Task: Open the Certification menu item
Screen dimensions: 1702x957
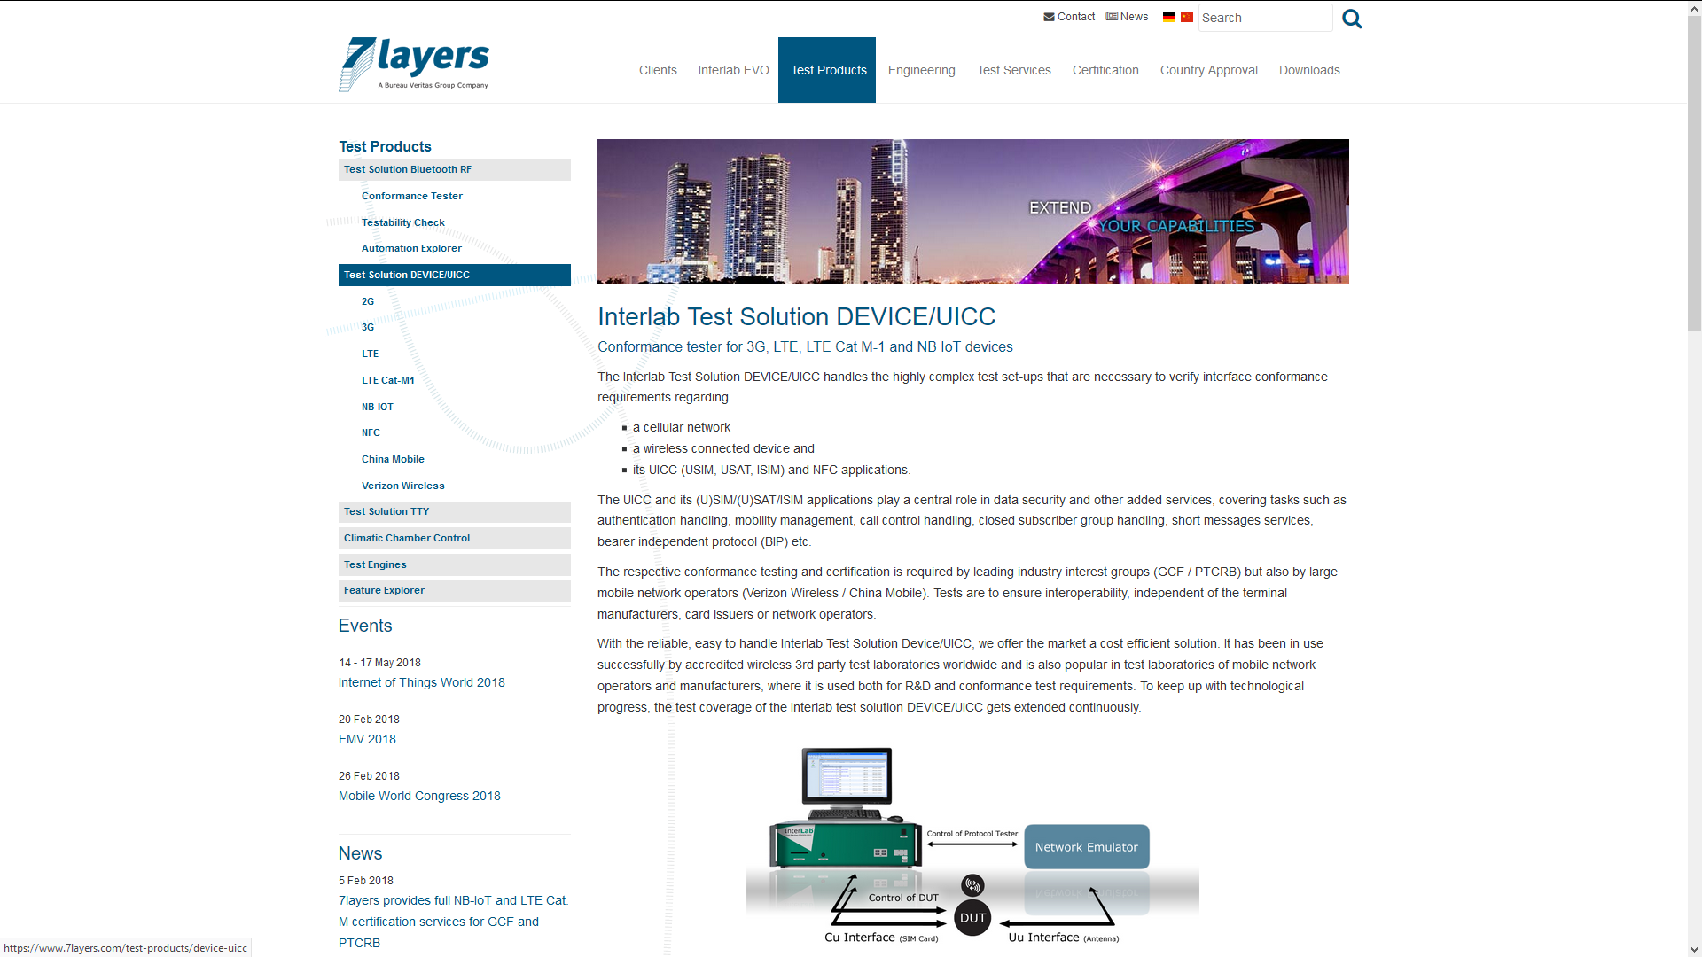Action: (1105, 70)
